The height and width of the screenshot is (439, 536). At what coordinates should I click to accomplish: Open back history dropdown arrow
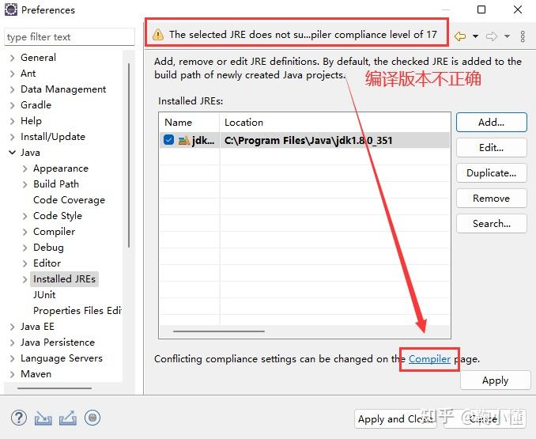click(x=475, y=36)
